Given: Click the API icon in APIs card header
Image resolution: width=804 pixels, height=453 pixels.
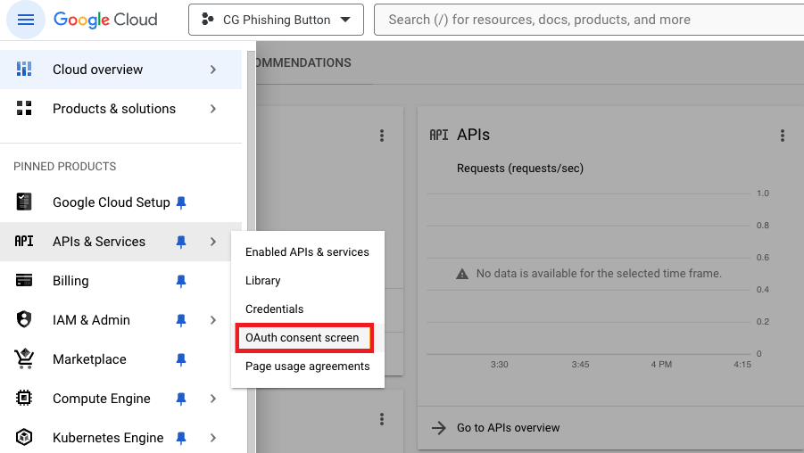Looking at the screenshot, I should coord(438,135).
